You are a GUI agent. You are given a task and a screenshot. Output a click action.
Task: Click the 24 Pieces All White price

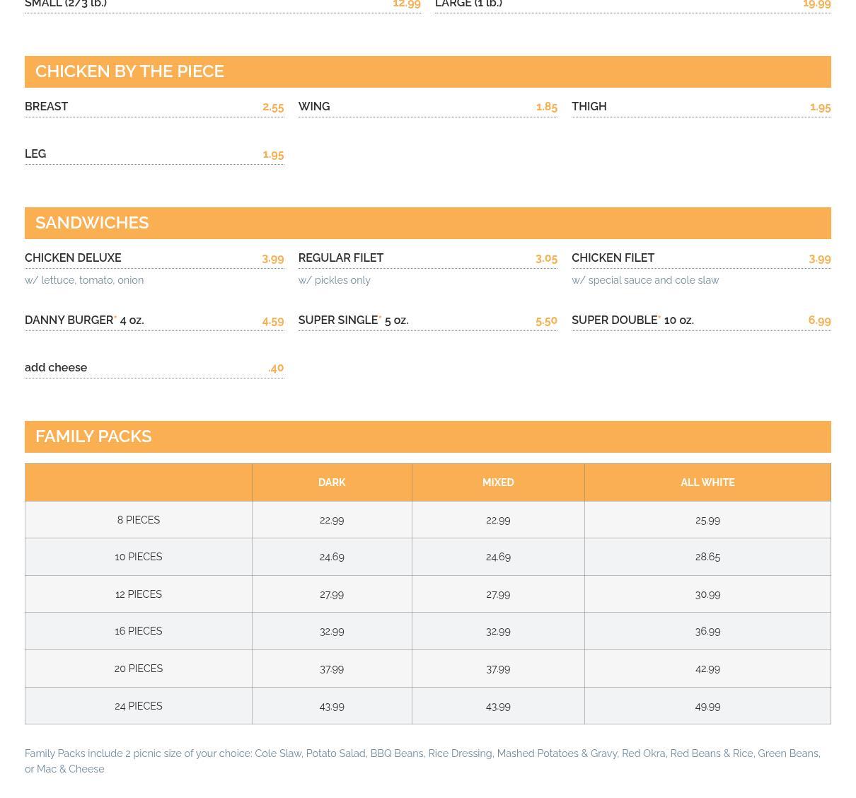tap(707, 706)
